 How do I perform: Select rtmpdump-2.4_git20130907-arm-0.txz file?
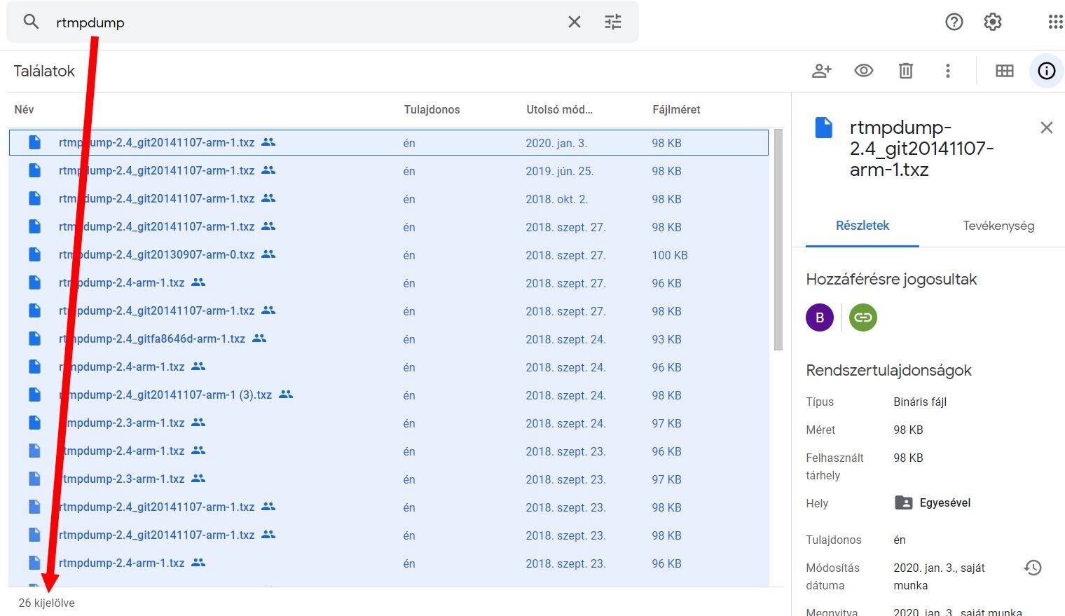click(x=389, y=254)
